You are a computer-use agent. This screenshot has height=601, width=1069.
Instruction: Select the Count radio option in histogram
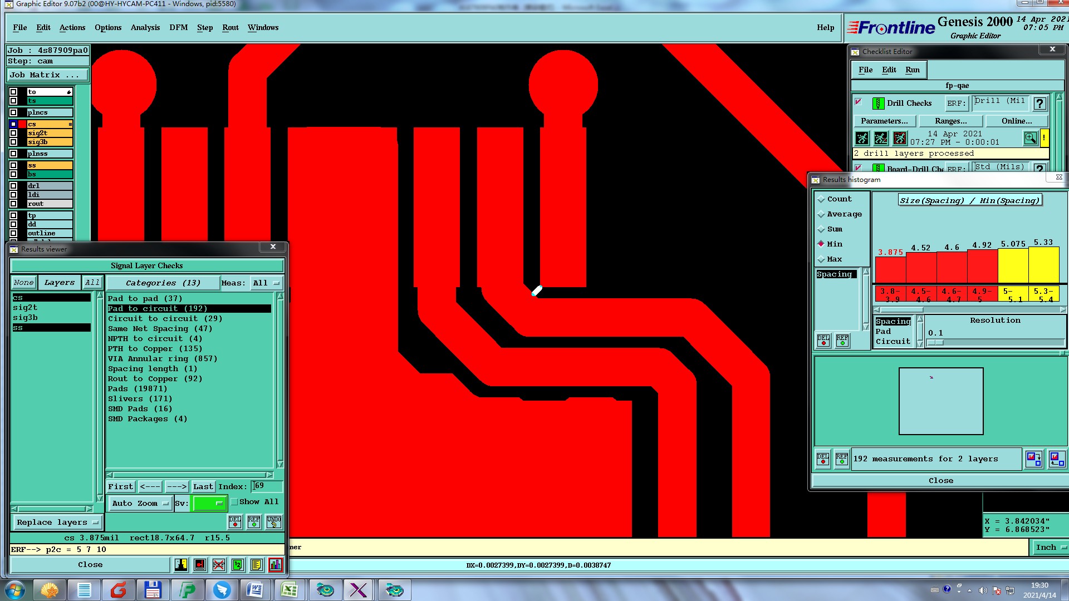click(821, 199)
